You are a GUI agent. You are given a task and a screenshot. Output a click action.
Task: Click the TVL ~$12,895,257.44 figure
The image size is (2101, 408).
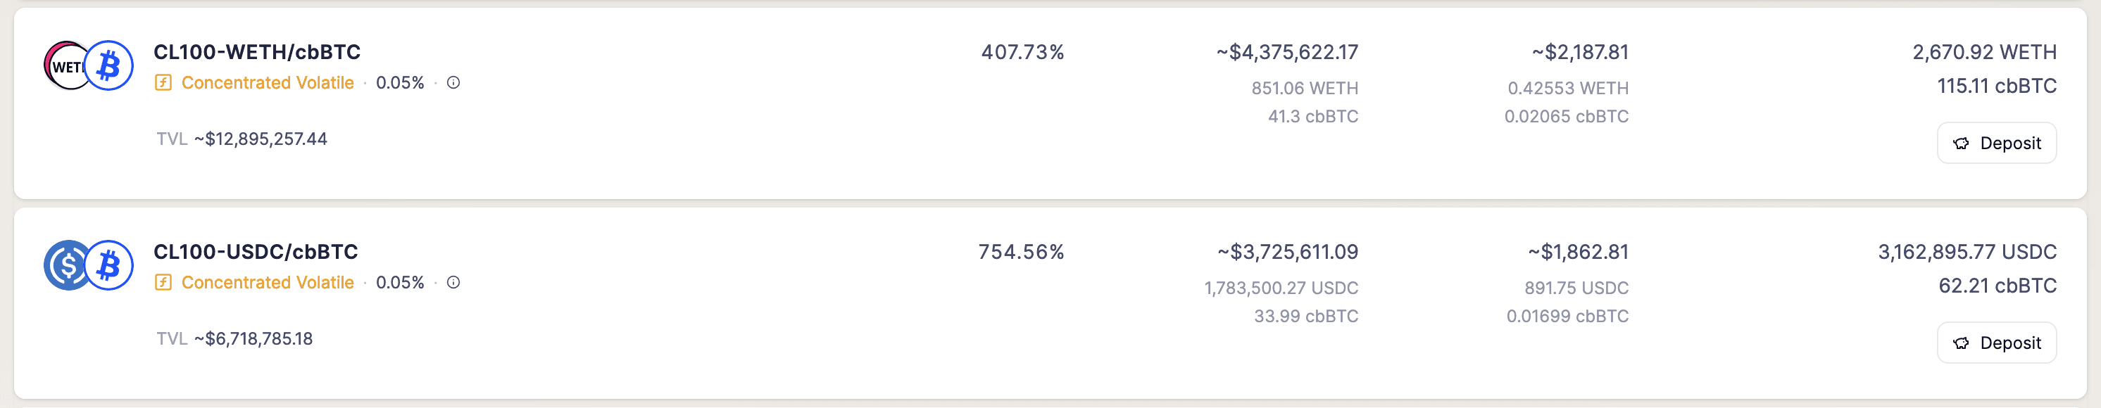click(x=261, y=139)
